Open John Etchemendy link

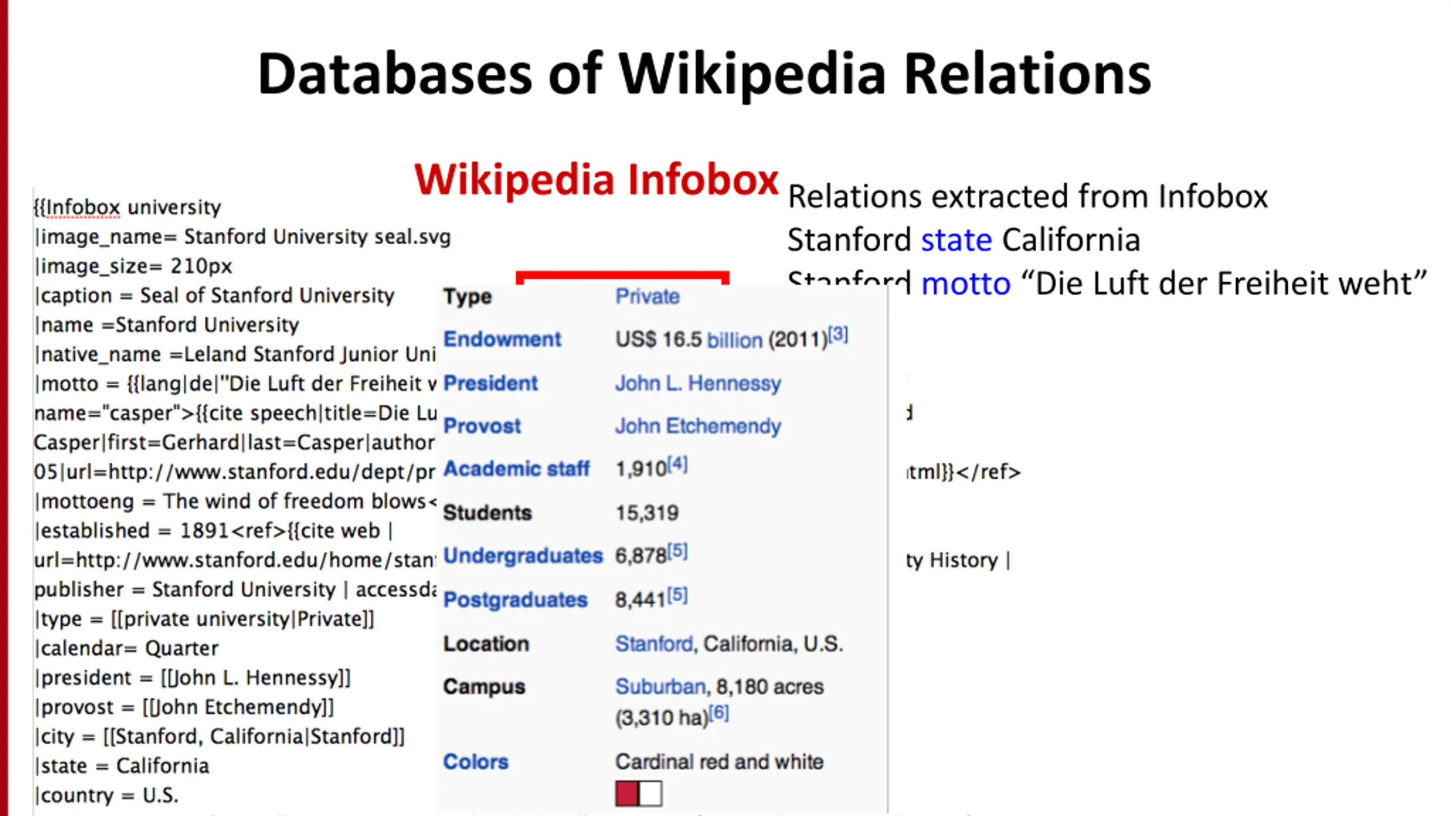pos(698,427)
